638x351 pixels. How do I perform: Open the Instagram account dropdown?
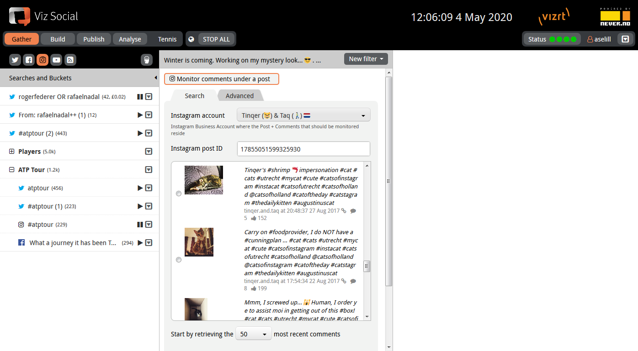click(303, 115)
